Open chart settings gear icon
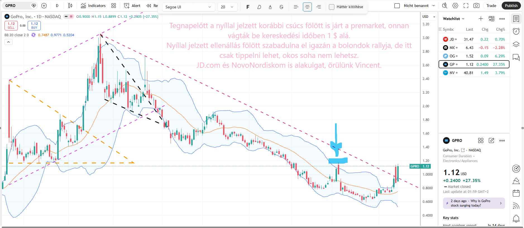This screenshot has width=524, height=228. [x=455, y=6]
